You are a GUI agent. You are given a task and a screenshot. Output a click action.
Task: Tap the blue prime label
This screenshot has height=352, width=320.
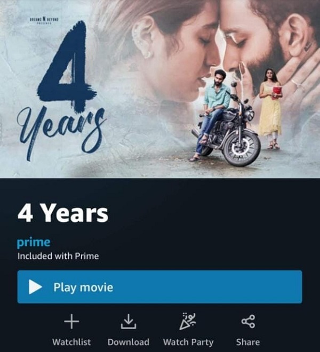(x=34, y=243)
